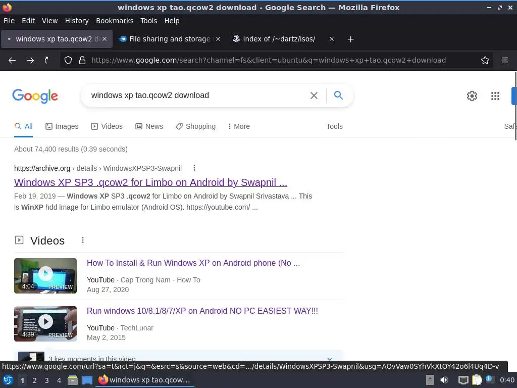
Task: Open Google quick settings gear
Action: tap(472, 95)
